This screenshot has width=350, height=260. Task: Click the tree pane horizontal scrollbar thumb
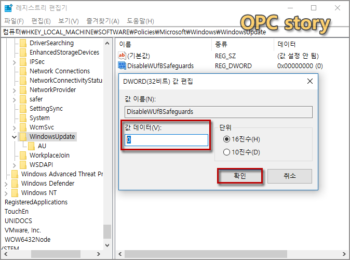[x=56, y=254]
